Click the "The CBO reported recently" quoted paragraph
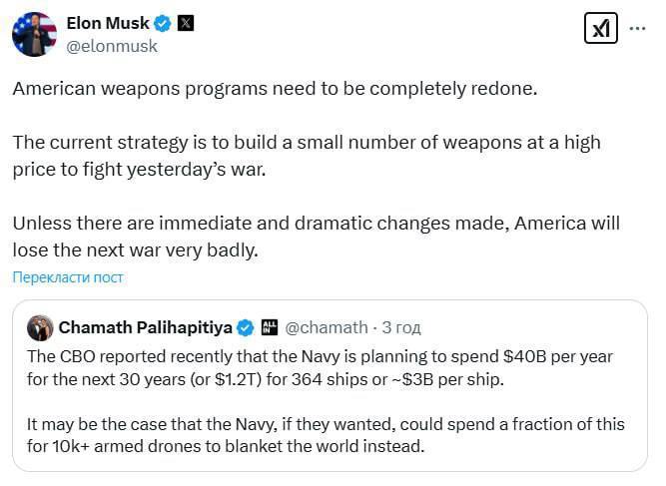 [x=320, y=366]
